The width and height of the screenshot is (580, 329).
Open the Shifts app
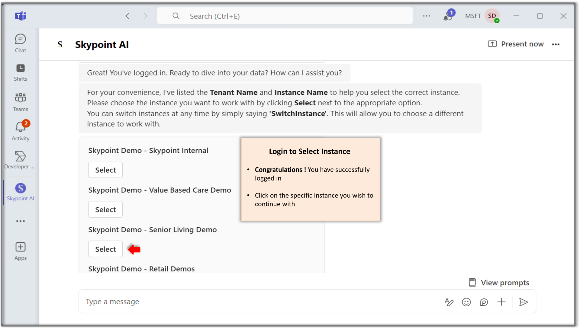pyautogui.click(x=21, y=72)
